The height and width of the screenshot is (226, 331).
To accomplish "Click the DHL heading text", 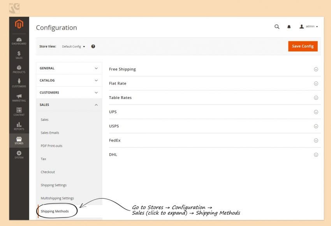I will (x=113, y=155).
